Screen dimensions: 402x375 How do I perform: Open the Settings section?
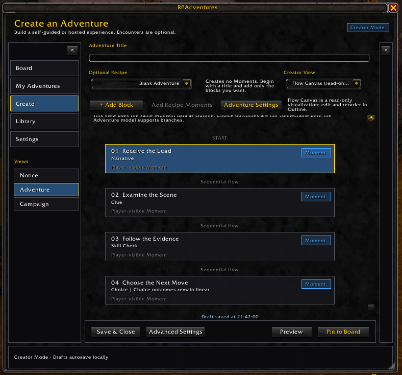(44, 139)
